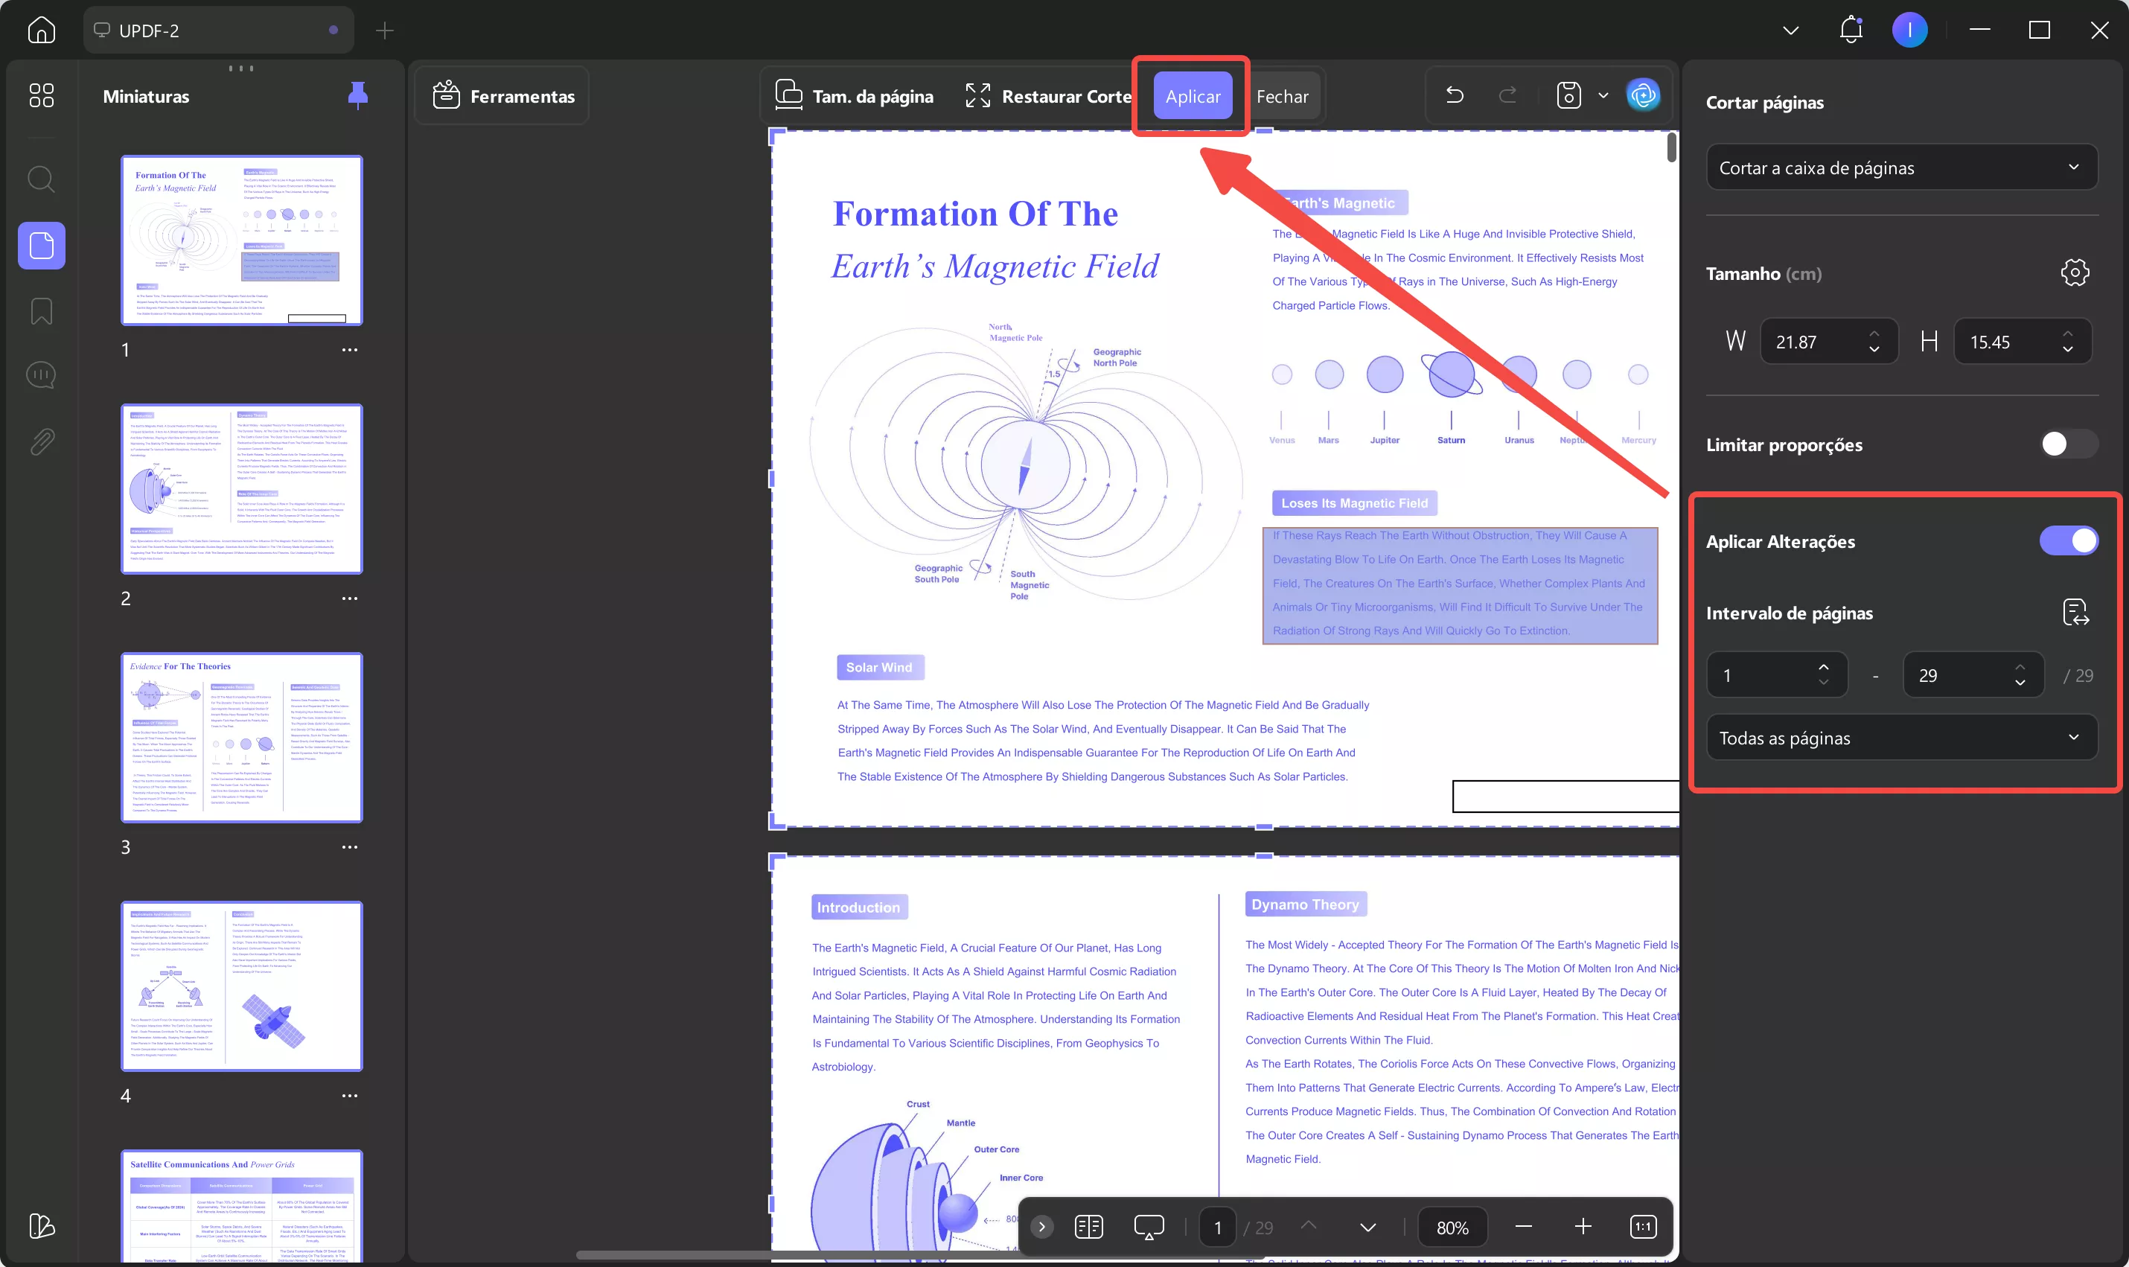This screenshot has width=2129, height=1267.
Task: Click the zoom in plus button
Action: click(x=1583, y=1227)
